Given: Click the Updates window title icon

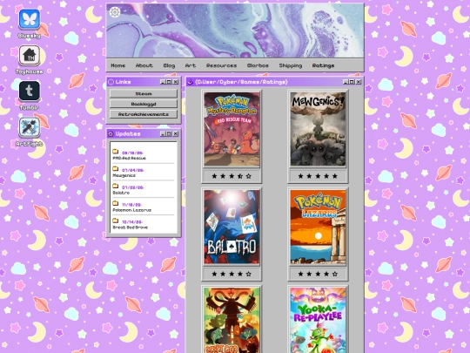Looking at the screenshot, I should point(111,134).
